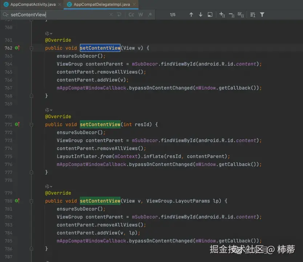Image resolution: width=303 pixels, height=262 pixels.
Task: Clear the search text with the X
Action: [x=111, y=15]
